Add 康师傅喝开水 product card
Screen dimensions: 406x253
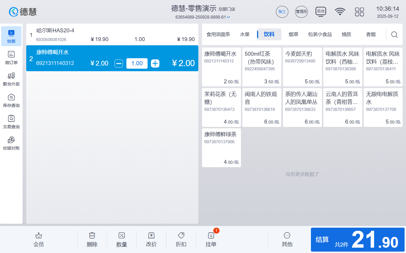221,67
